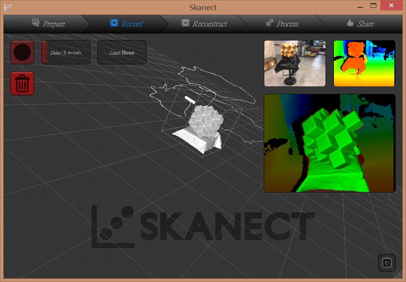
Task: Switch to the Share tab
Action: [360, 24]
